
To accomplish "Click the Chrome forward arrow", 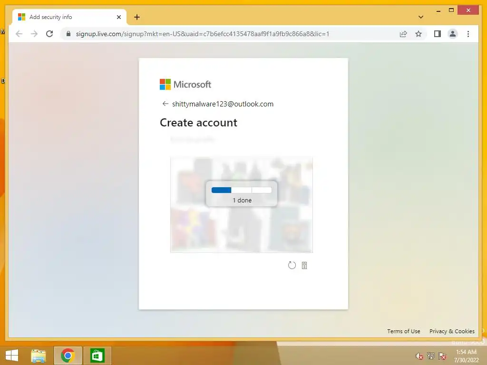I will click(34, 34).
